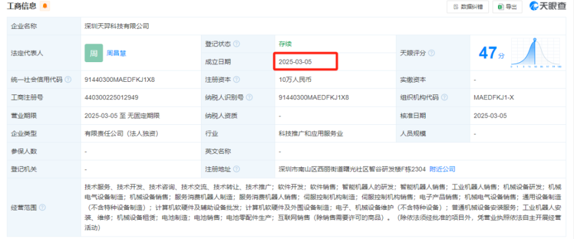
Task: Click the 导出 export button
Action: (508, 7)
